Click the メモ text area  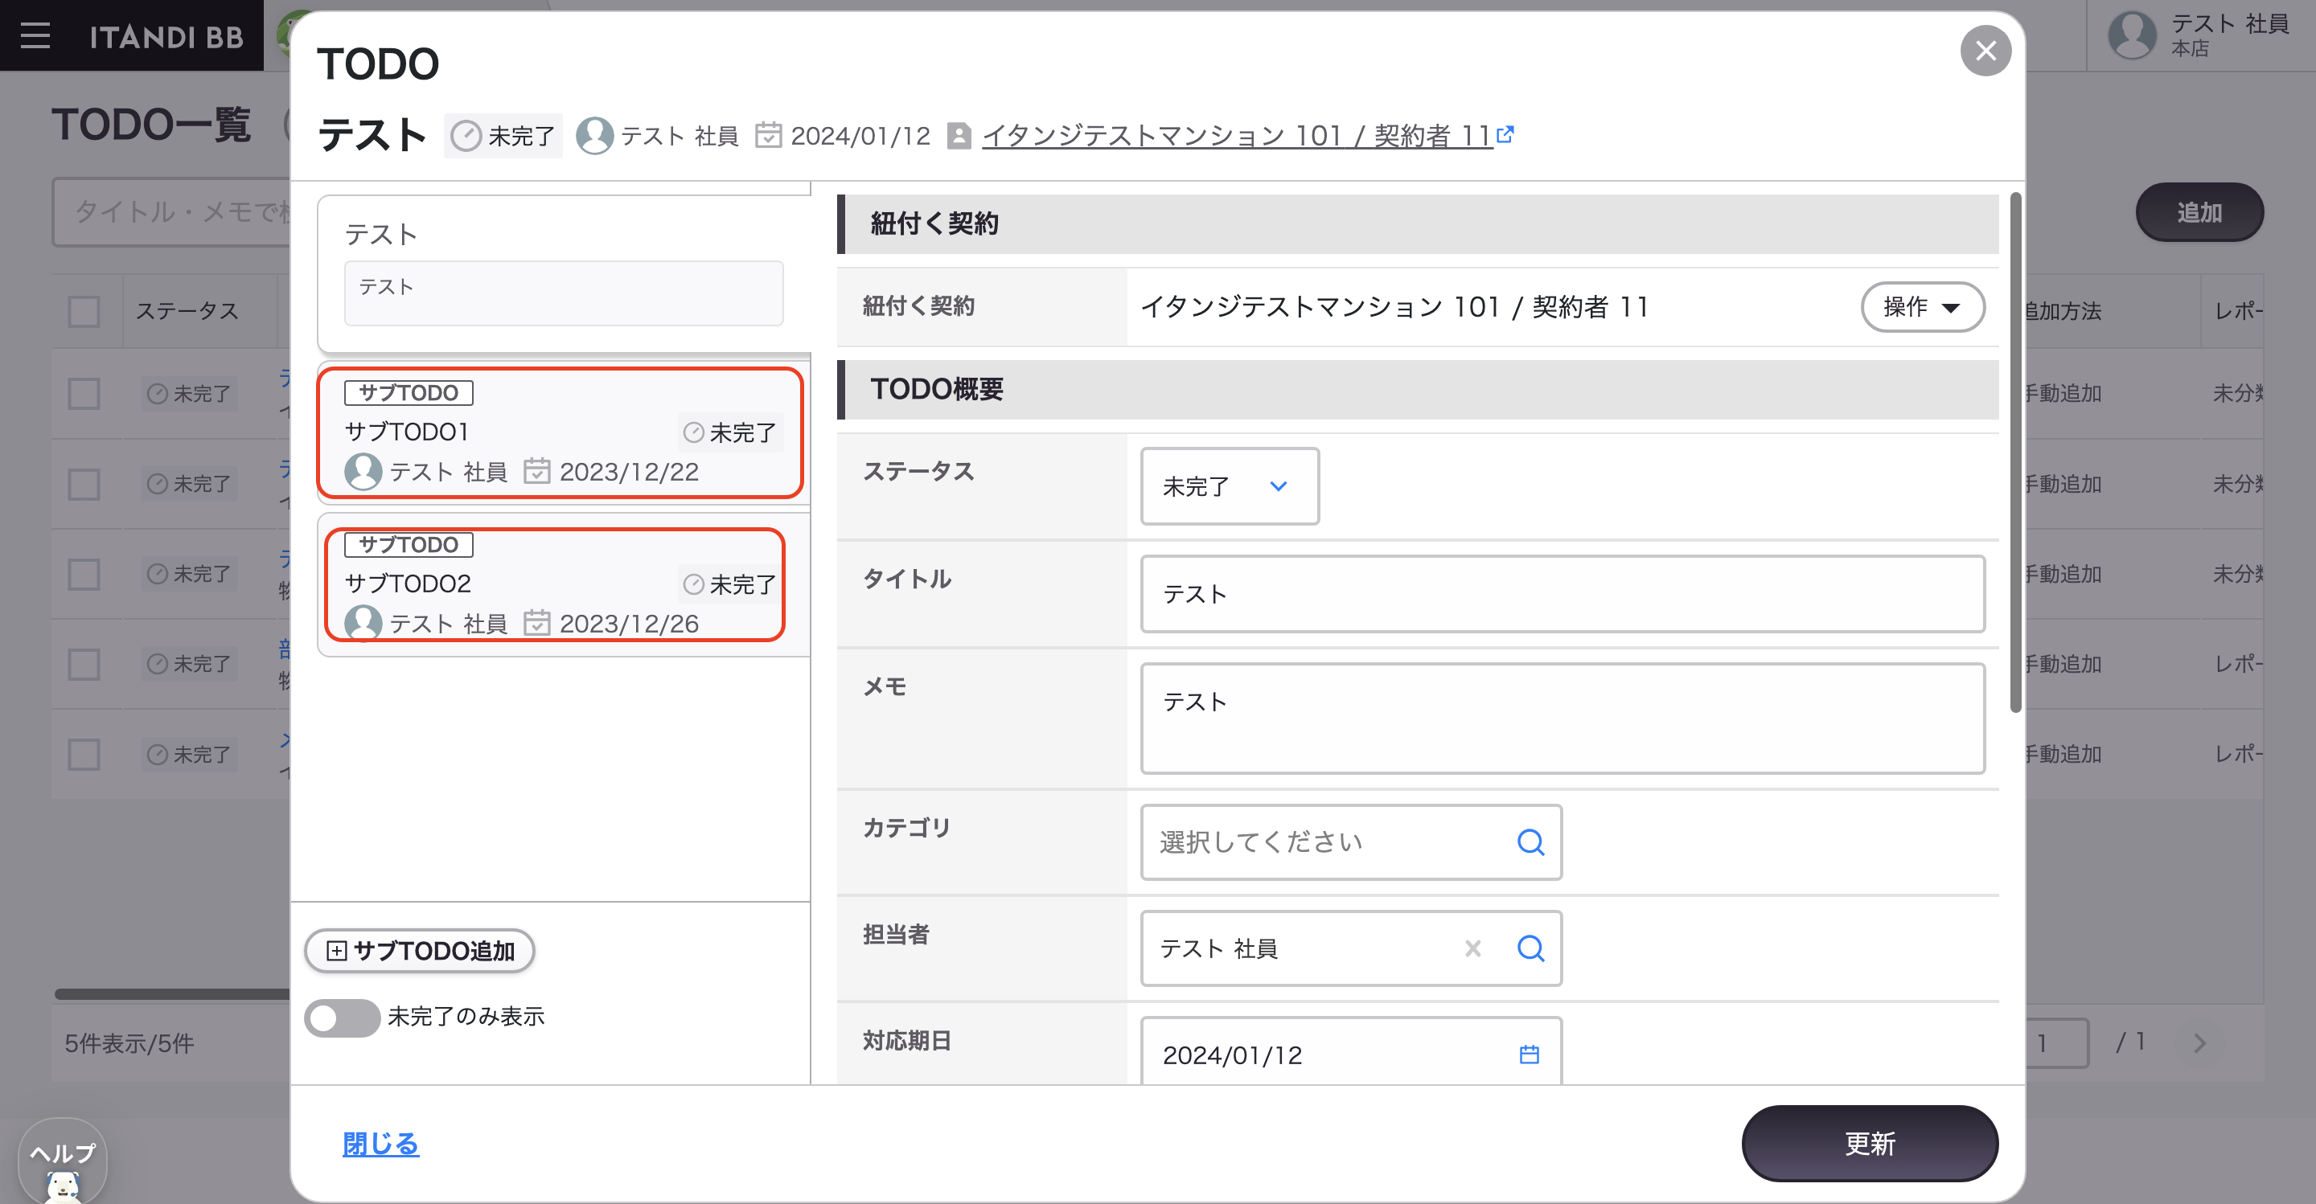point(1562,718)
